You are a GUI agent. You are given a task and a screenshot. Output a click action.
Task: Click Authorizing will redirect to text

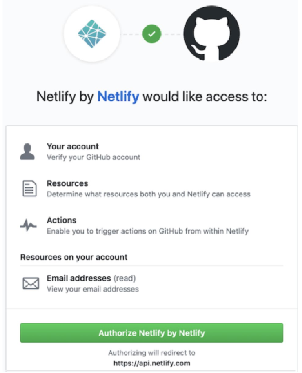click(152, 353)
